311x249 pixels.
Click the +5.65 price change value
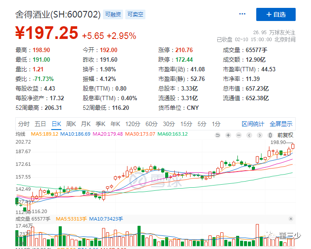[93, 36]
